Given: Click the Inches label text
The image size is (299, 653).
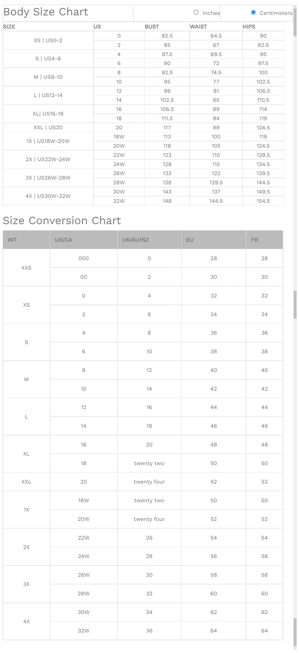Looking at the screenshot, I should (x=211, y=13).
